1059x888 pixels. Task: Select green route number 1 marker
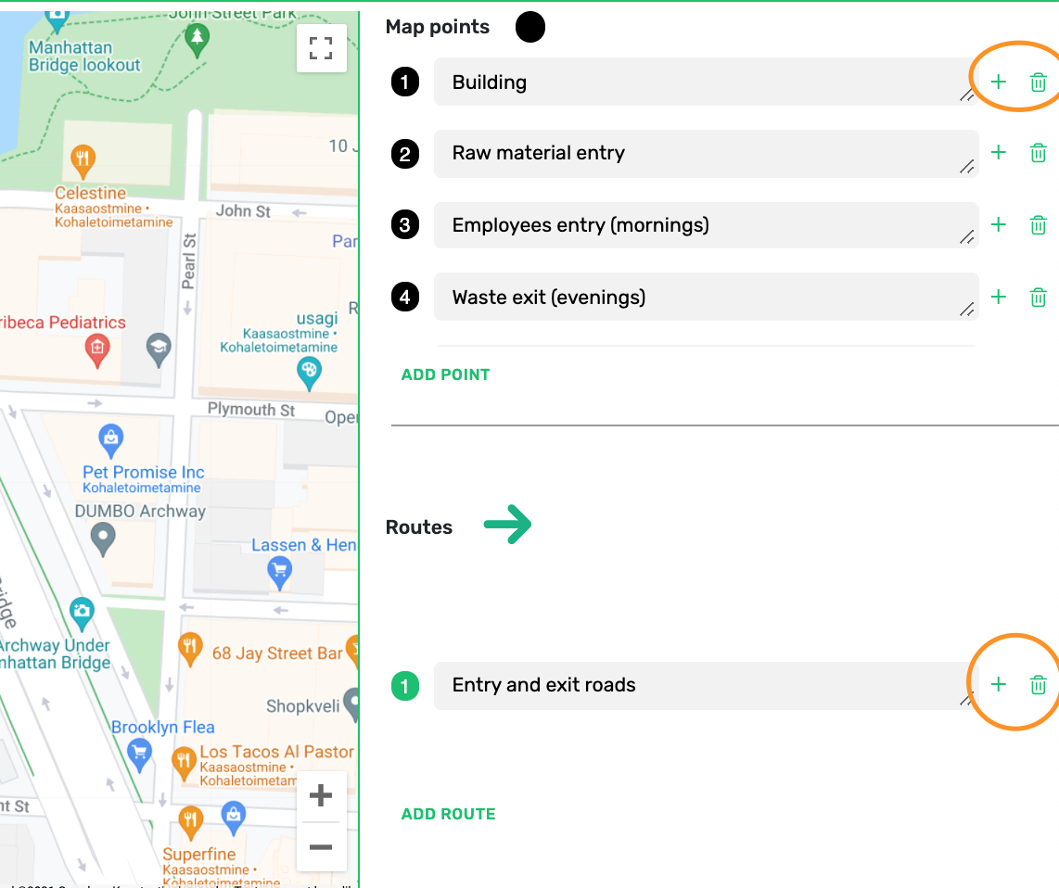[405, 686]
